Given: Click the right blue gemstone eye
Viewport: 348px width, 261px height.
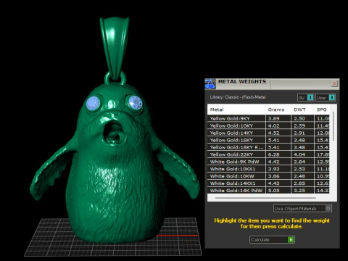Looking at the screenshot, I should 135,102.
